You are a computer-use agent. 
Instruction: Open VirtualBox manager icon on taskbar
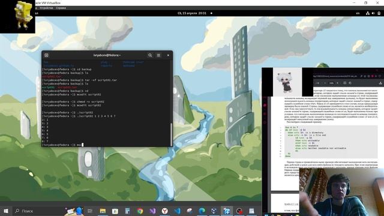(x=214, y=211)
